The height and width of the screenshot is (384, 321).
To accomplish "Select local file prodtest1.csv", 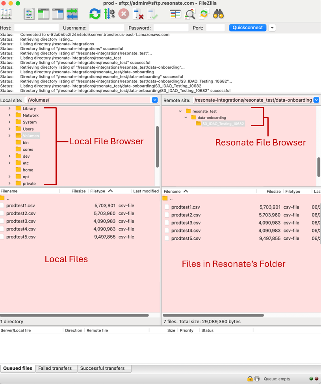I will pyautogui.click(x=20, y=205).
